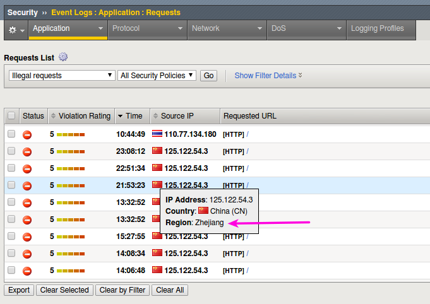Viewport: 430px width, 304px height.
Task: Check the box for the 14:06:48 request
Action: (x=11, y=270)
